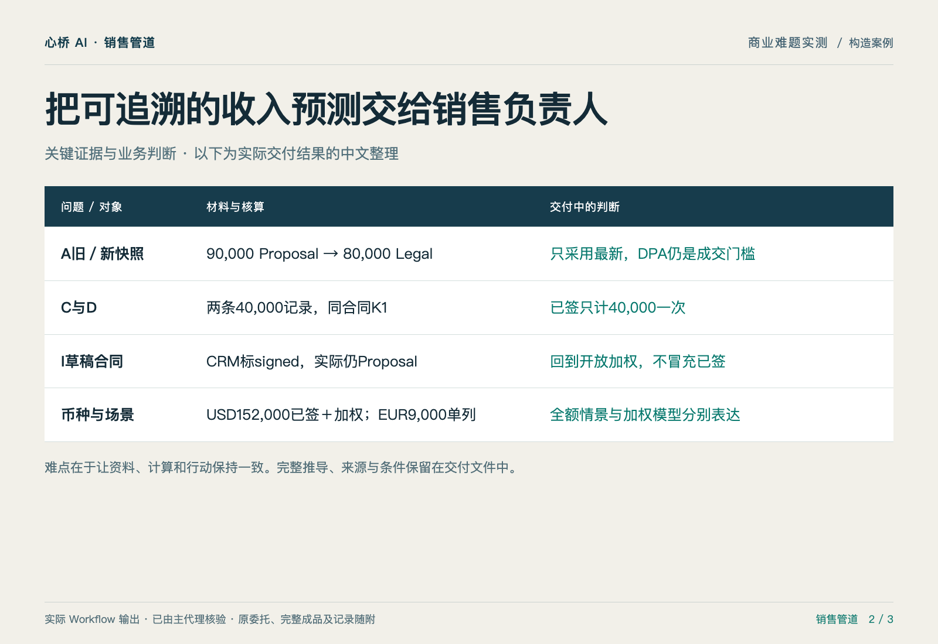Click the page indicator 2 / 3
The height and width of the screenshot is (644, 938).
[x=881, y=619]
